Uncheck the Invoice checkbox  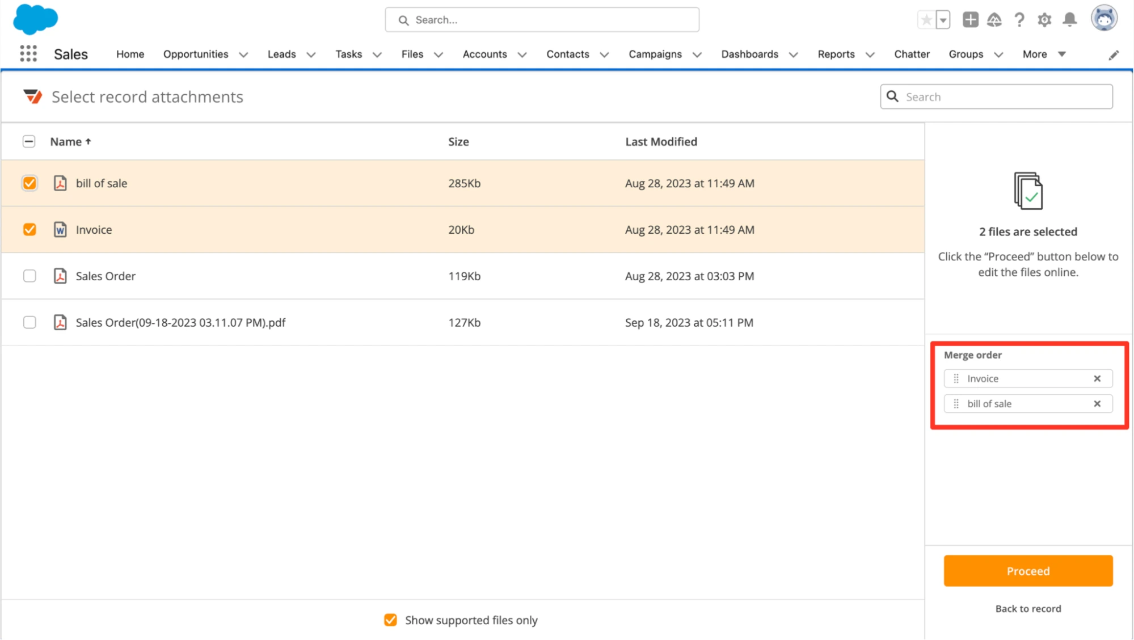(x=29, y=230)
